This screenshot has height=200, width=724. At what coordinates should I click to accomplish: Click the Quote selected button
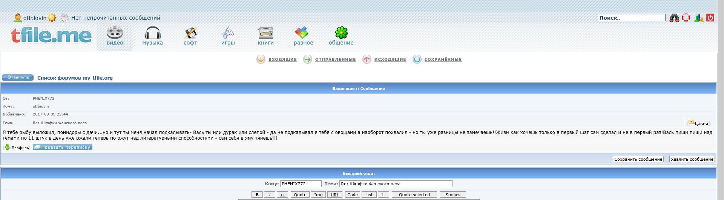(414, 195)
